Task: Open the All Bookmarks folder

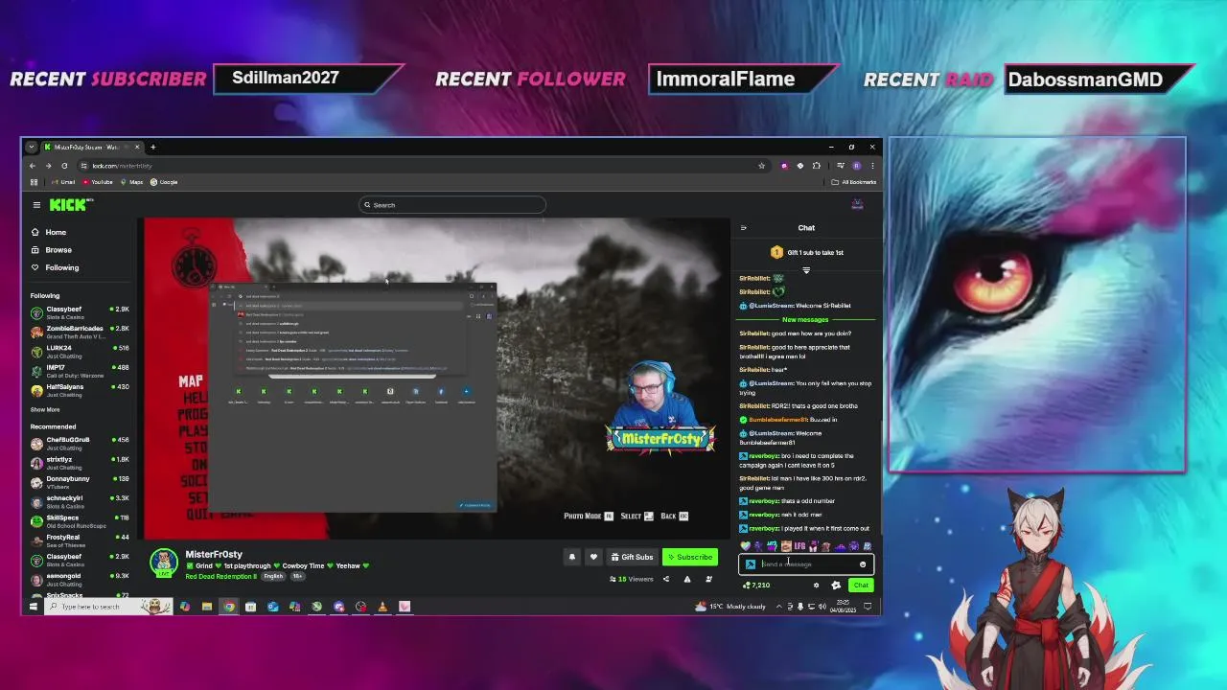Action: pyautogui.click(x=855, y=182)
